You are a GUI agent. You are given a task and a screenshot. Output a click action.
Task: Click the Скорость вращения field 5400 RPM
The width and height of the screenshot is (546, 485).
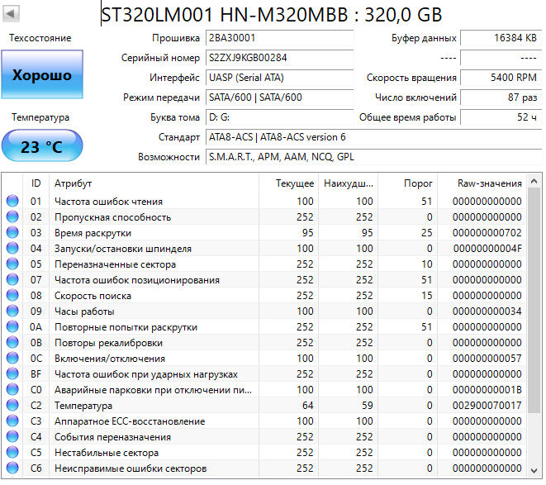(x=501, y=78)
